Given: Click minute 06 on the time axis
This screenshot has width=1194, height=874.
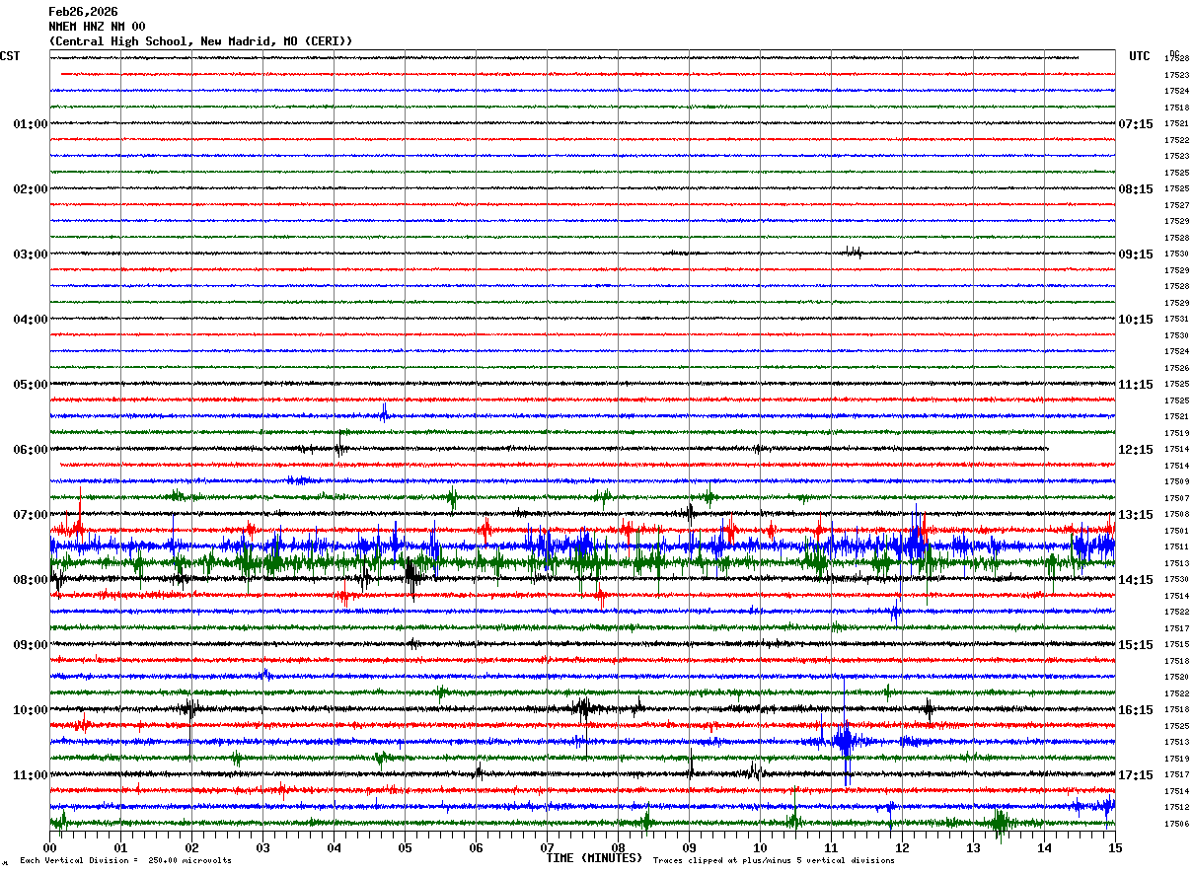Looking at the screenshot, I should tap(476, 847).
